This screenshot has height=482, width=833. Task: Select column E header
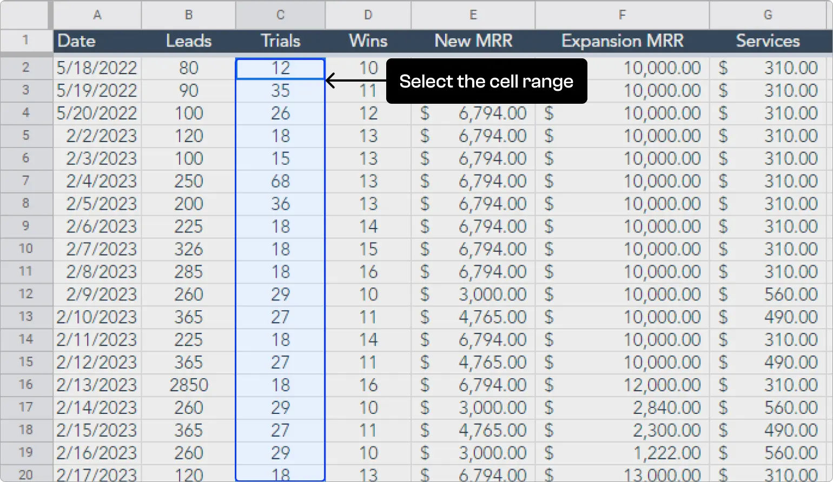coord(473,15)
